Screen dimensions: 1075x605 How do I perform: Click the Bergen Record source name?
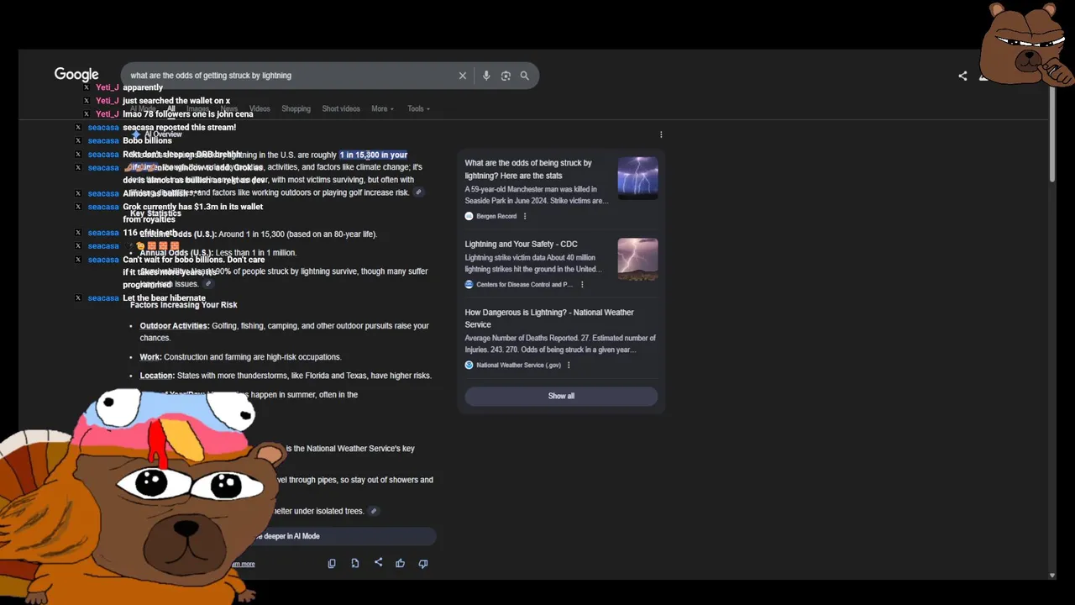click(496, 216)
